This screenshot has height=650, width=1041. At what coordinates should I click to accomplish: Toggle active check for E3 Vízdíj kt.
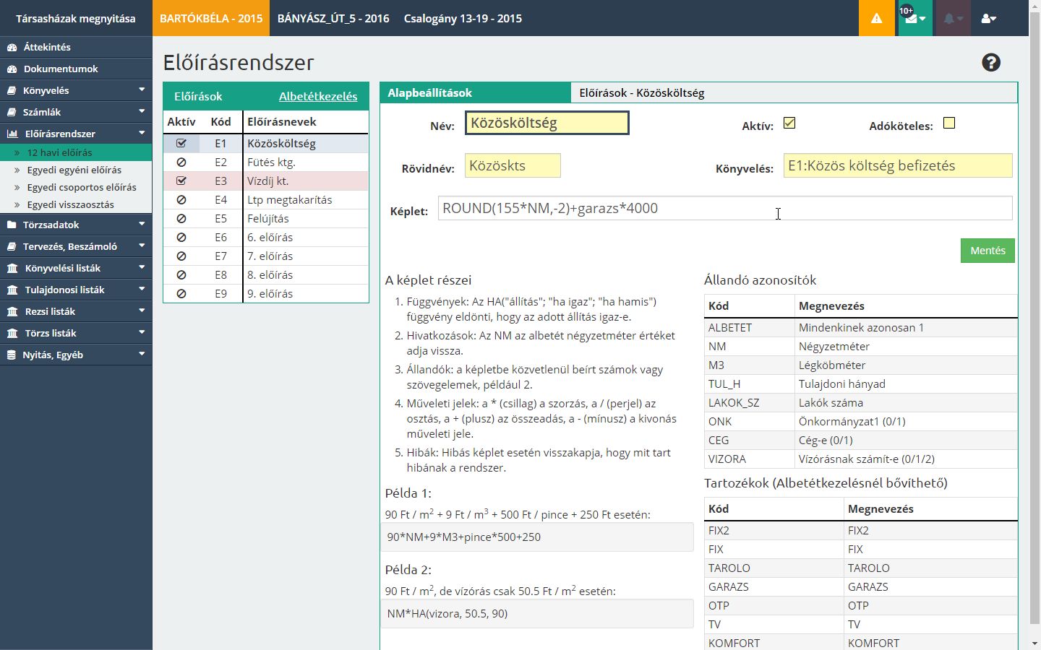(181, 181)
